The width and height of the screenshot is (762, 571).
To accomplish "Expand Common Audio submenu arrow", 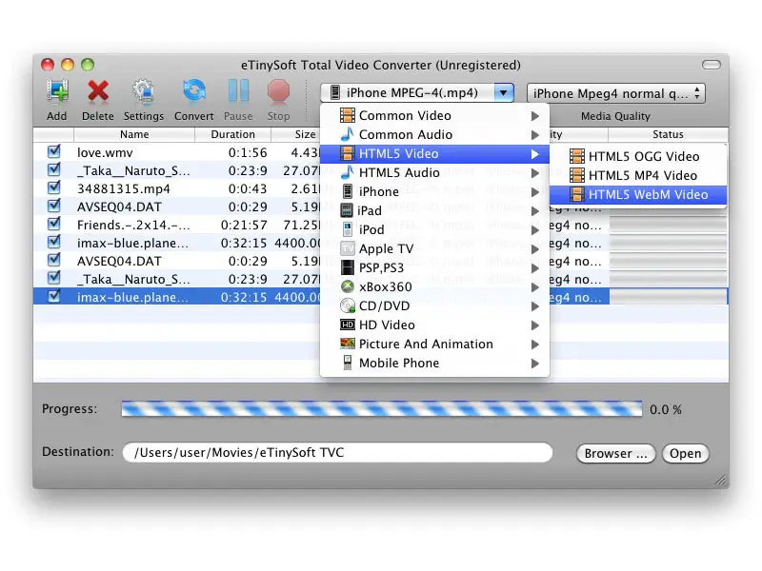I will click(535, 134).
